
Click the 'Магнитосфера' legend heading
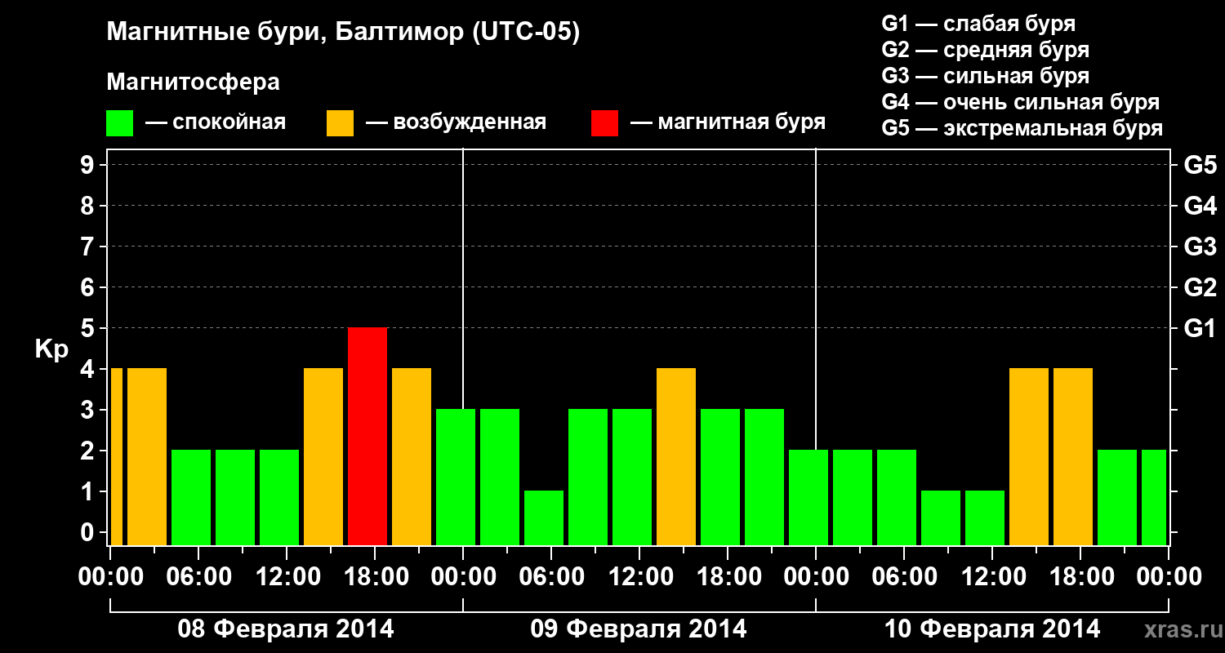(x=194, y=82)
